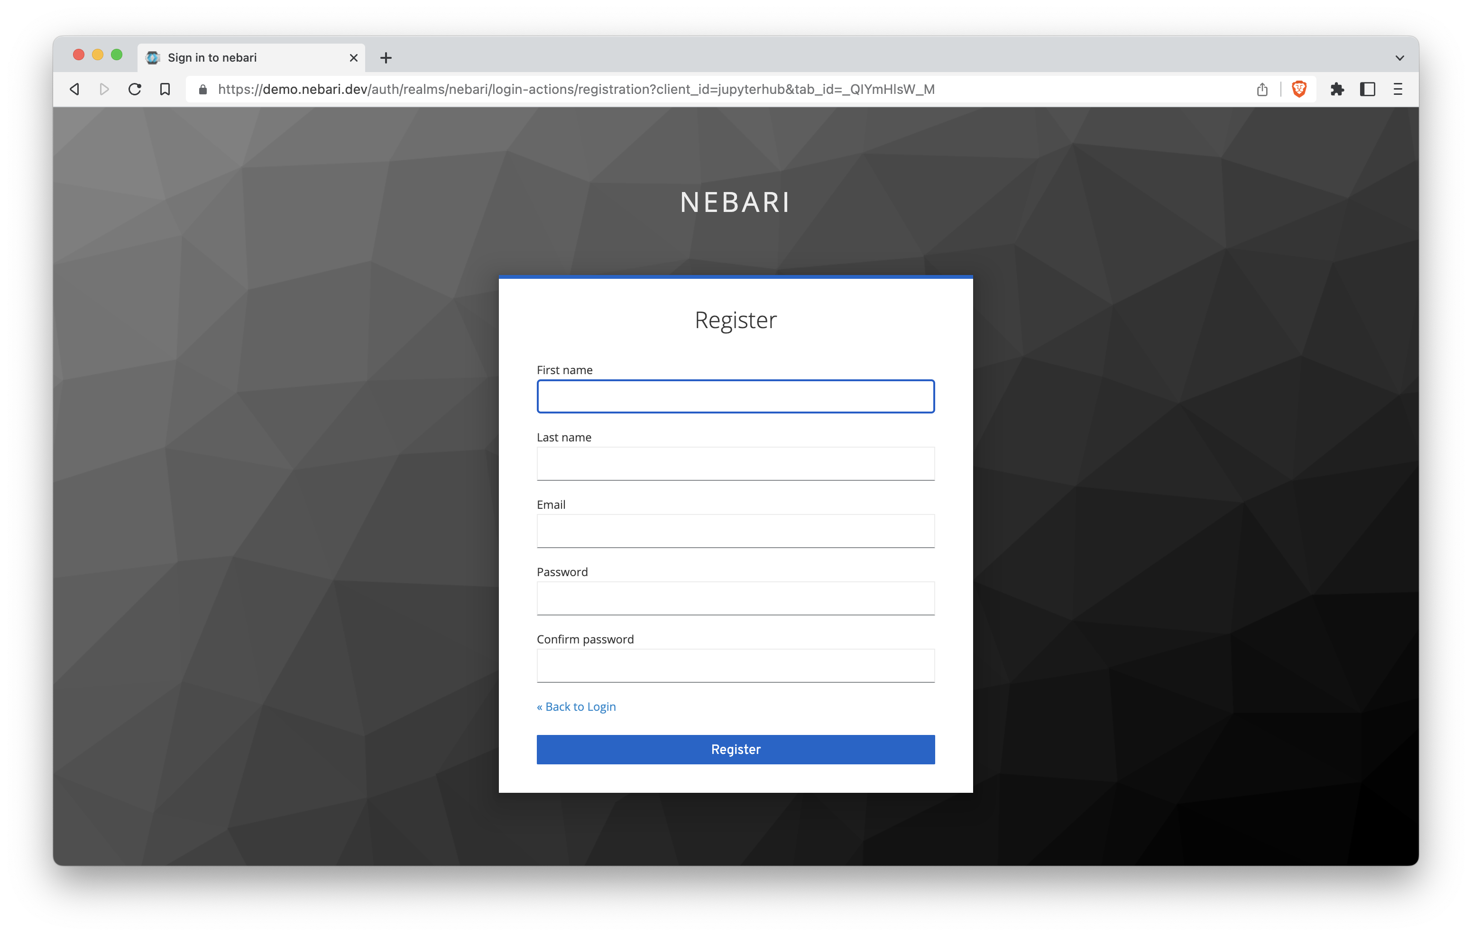Open a new tab
1472x936 pixels.
[386, 58]
